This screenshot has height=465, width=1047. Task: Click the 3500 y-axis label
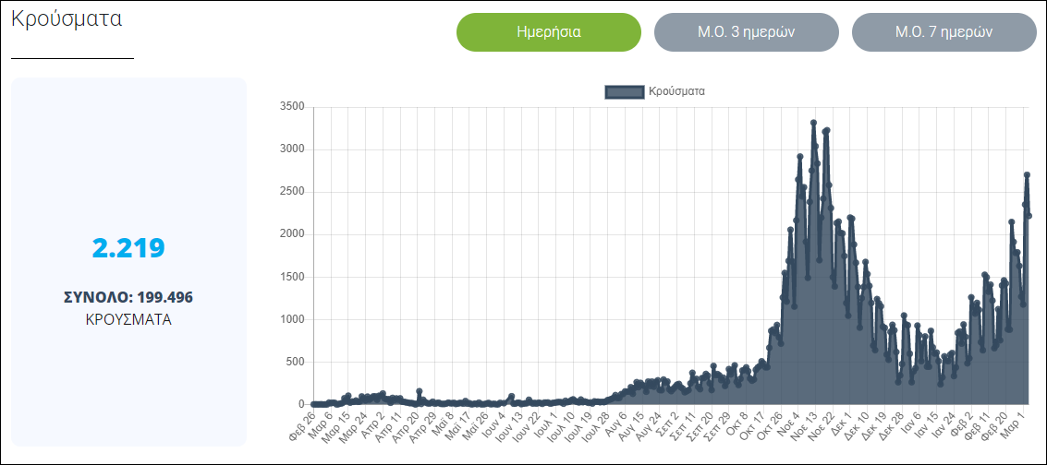(x=291, y=107)
